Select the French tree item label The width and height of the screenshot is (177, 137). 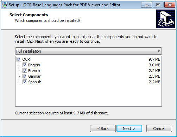click(34, 71)
